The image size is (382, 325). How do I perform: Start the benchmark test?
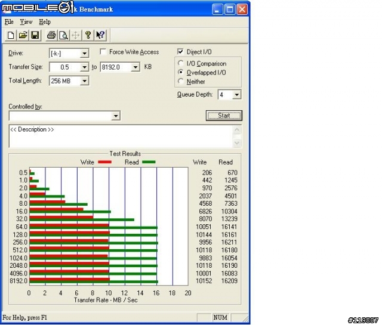[x=224, y=116]
